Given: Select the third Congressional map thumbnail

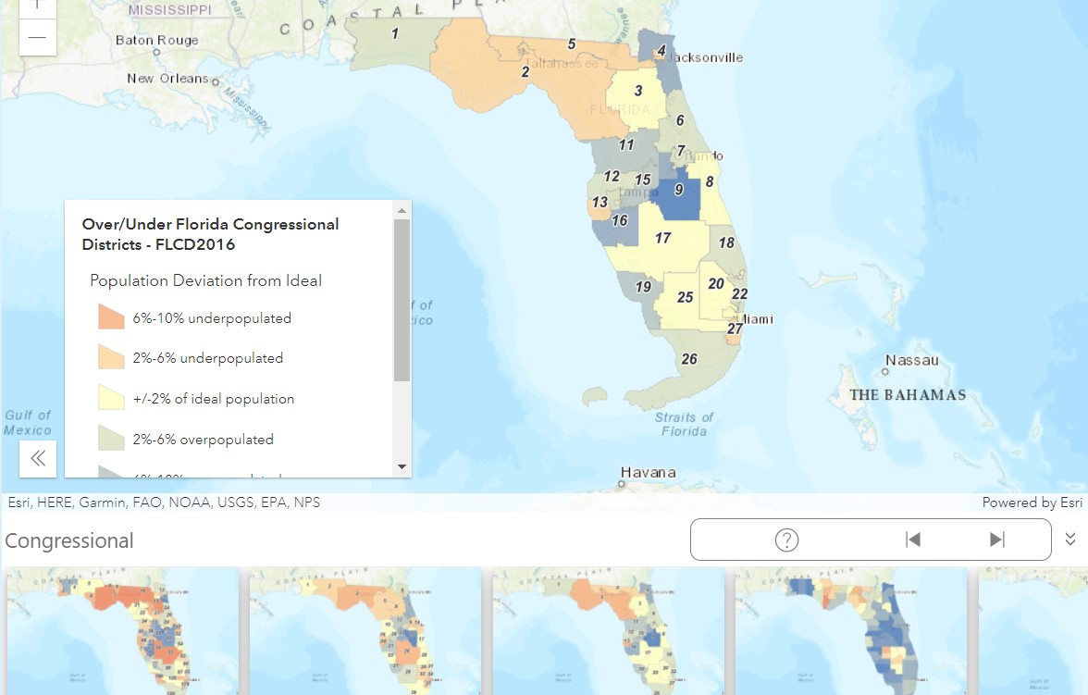Looking at the screenshot, I should click(x=608, y=631).
